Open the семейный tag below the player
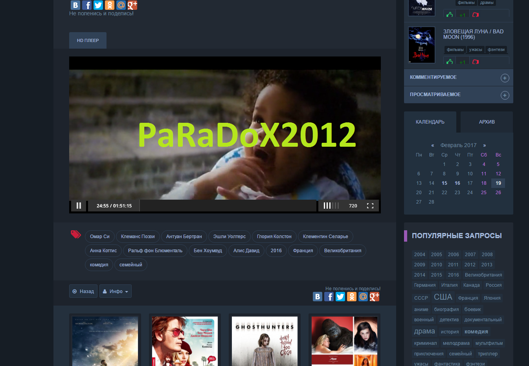 (x=131, y=265)
